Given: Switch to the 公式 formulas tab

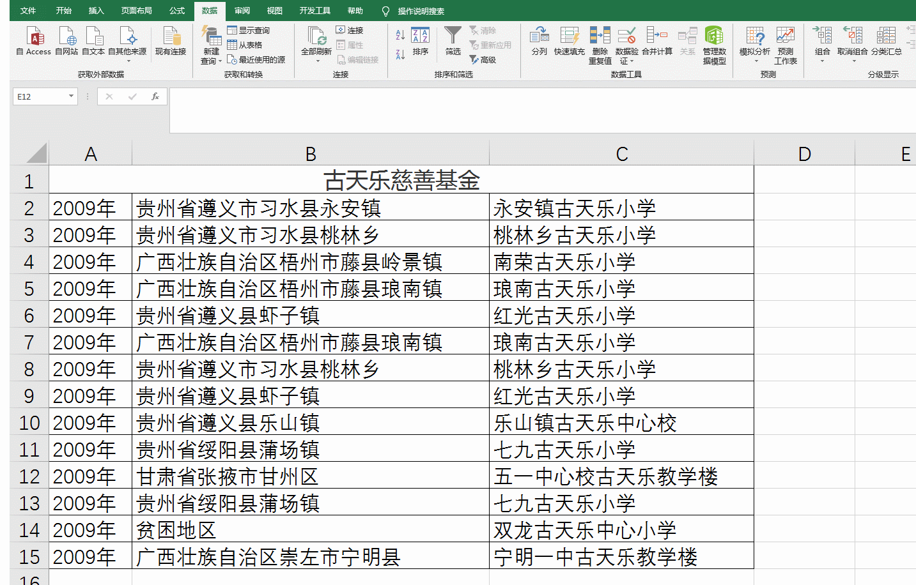Looking at the screenshot, I should tap(177, 11).
